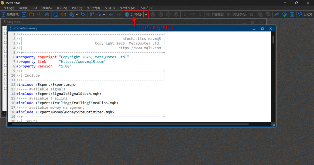Screen dimensions: 314x165
Task: Open the ファイル(F) menu
Action: tap(8, 8)
